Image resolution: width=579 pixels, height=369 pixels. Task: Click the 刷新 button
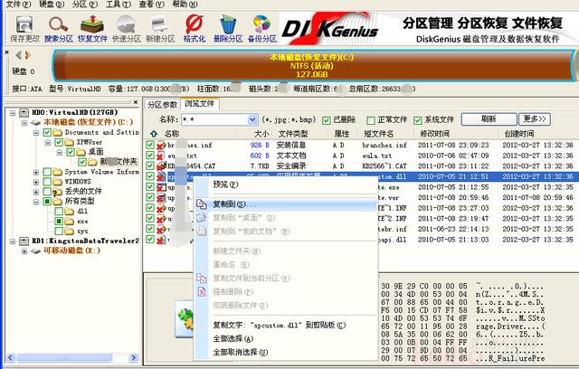point(489,118)
